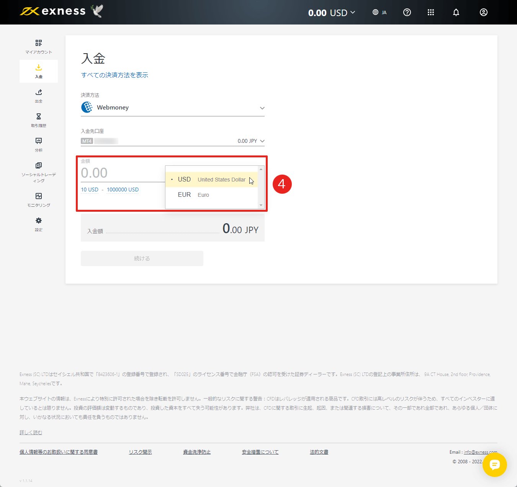Open the apps grid icon
The height and width of the screenshot is (487, 517).
click(430, 12)
